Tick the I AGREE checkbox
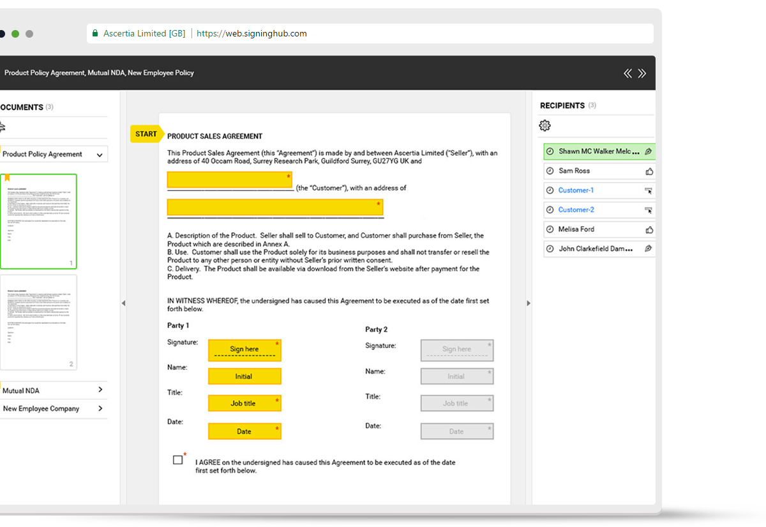This screenshot has width=766, height=527. (177, 460)
